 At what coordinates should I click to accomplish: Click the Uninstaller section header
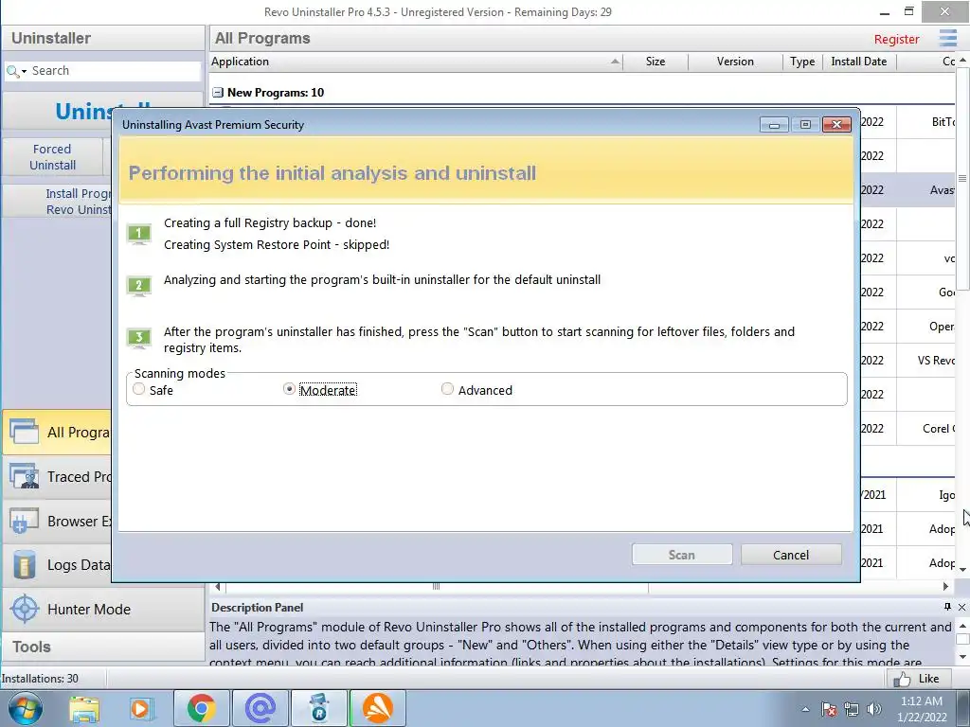pyautogui.click(x=103, y=38)
